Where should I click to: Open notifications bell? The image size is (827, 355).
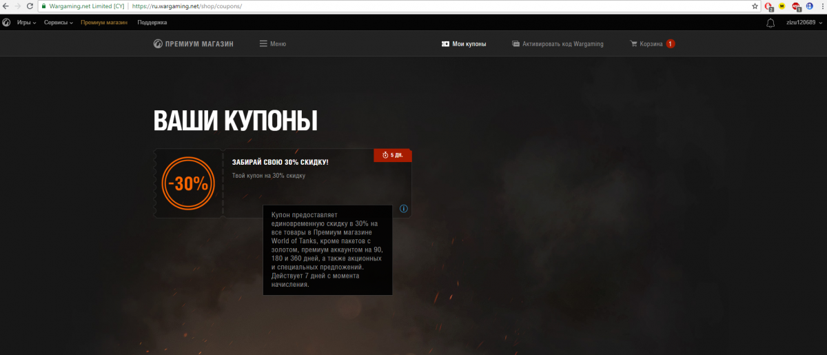point(770,23)
